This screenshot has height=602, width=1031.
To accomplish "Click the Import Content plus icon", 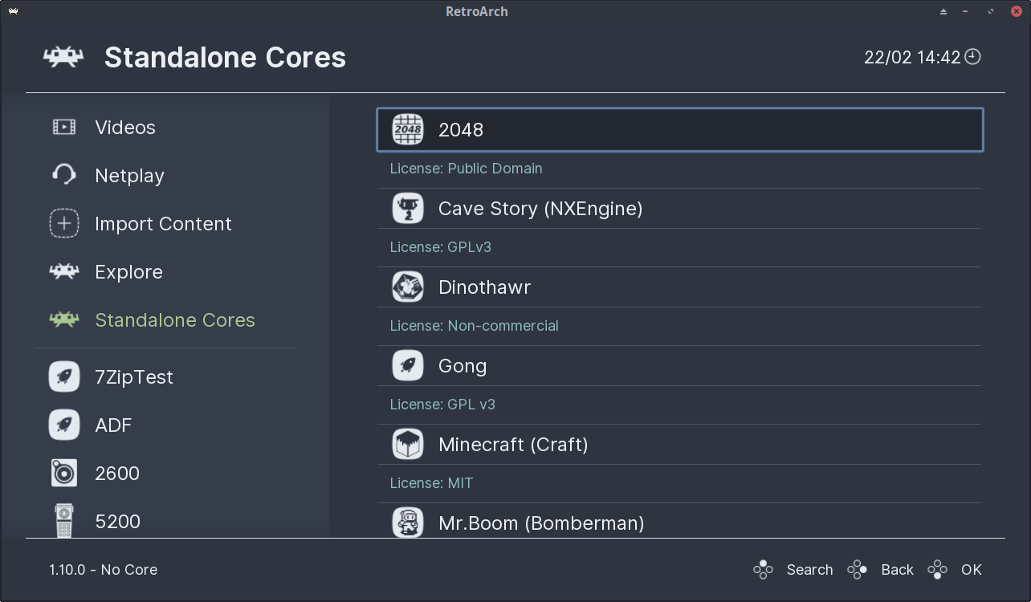I will pyautogui.click(x=64, y=224).
